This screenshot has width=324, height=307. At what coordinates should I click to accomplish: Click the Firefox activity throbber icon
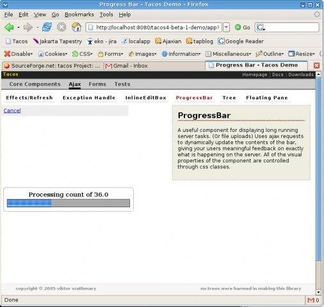point(317,14)
